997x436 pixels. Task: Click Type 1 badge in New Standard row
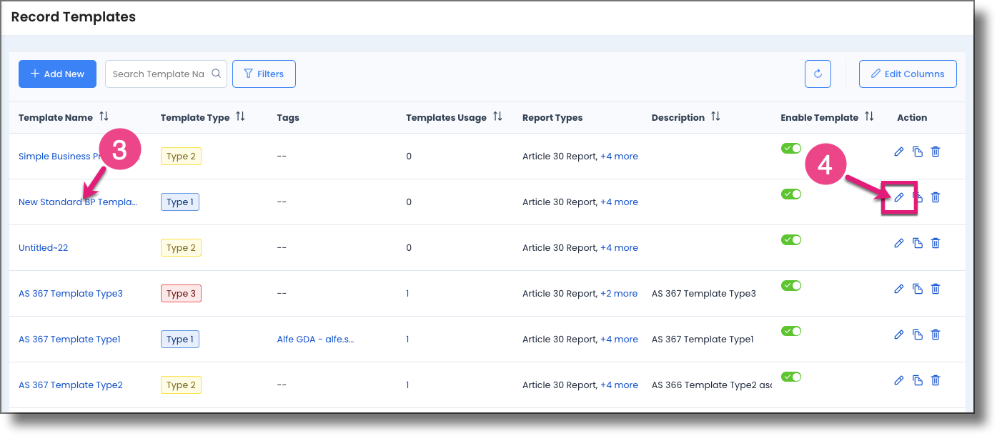pyautogui.click(x=180, y=202)
